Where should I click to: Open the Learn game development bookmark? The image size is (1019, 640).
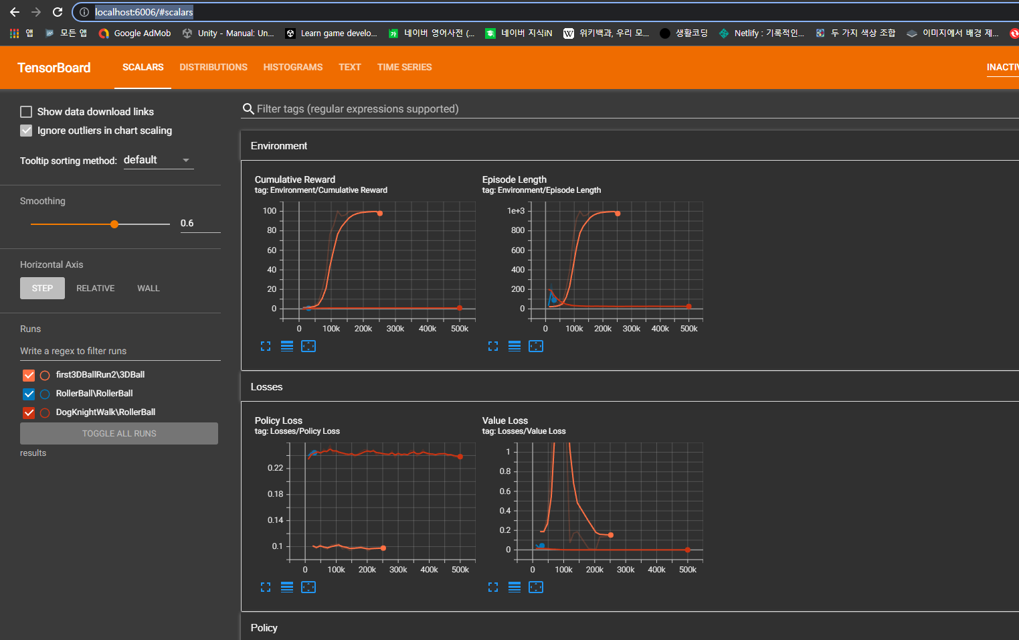331,33
